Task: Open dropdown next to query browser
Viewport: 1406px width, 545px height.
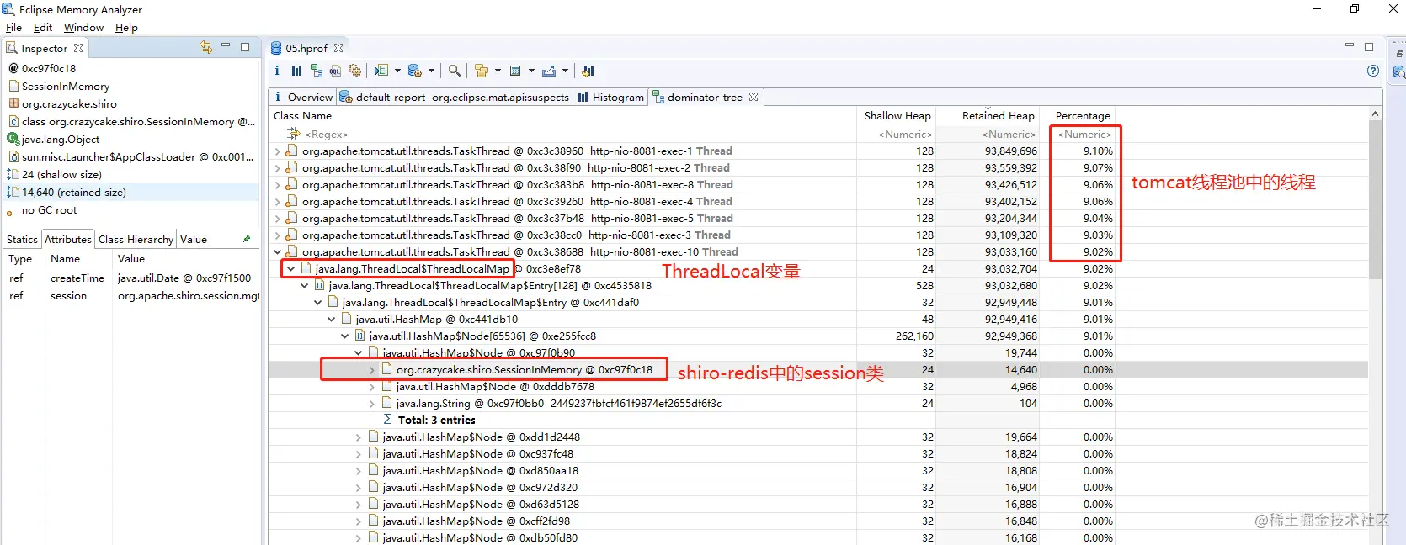Action: [x=431, y=71]
